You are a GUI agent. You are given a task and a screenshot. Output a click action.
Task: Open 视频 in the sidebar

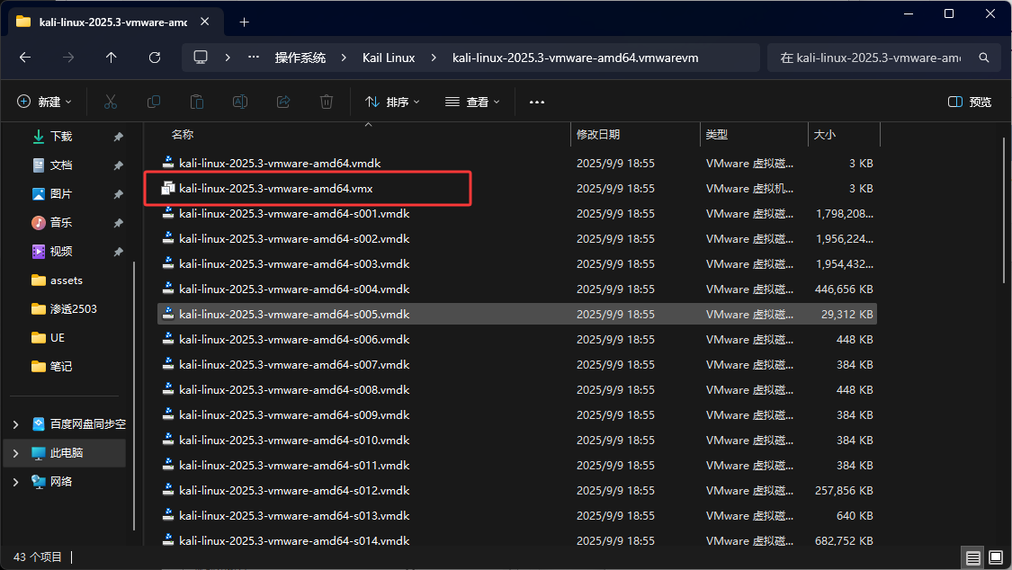tap(61, 252)
